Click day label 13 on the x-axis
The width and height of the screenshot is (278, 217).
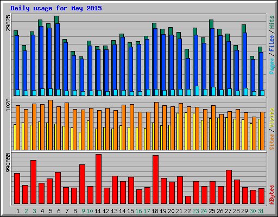[114, 211]
